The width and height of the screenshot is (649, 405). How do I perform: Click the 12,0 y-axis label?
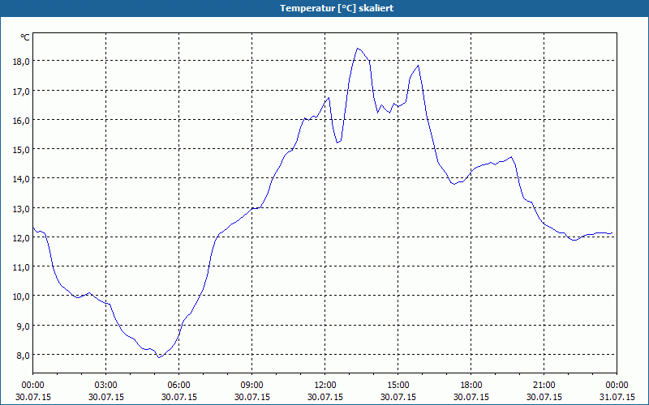pos(22,237)
